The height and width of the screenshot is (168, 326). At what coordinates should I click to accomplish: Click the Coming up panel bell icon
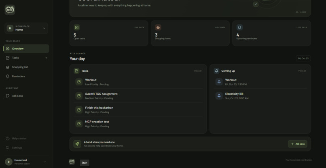216,71
